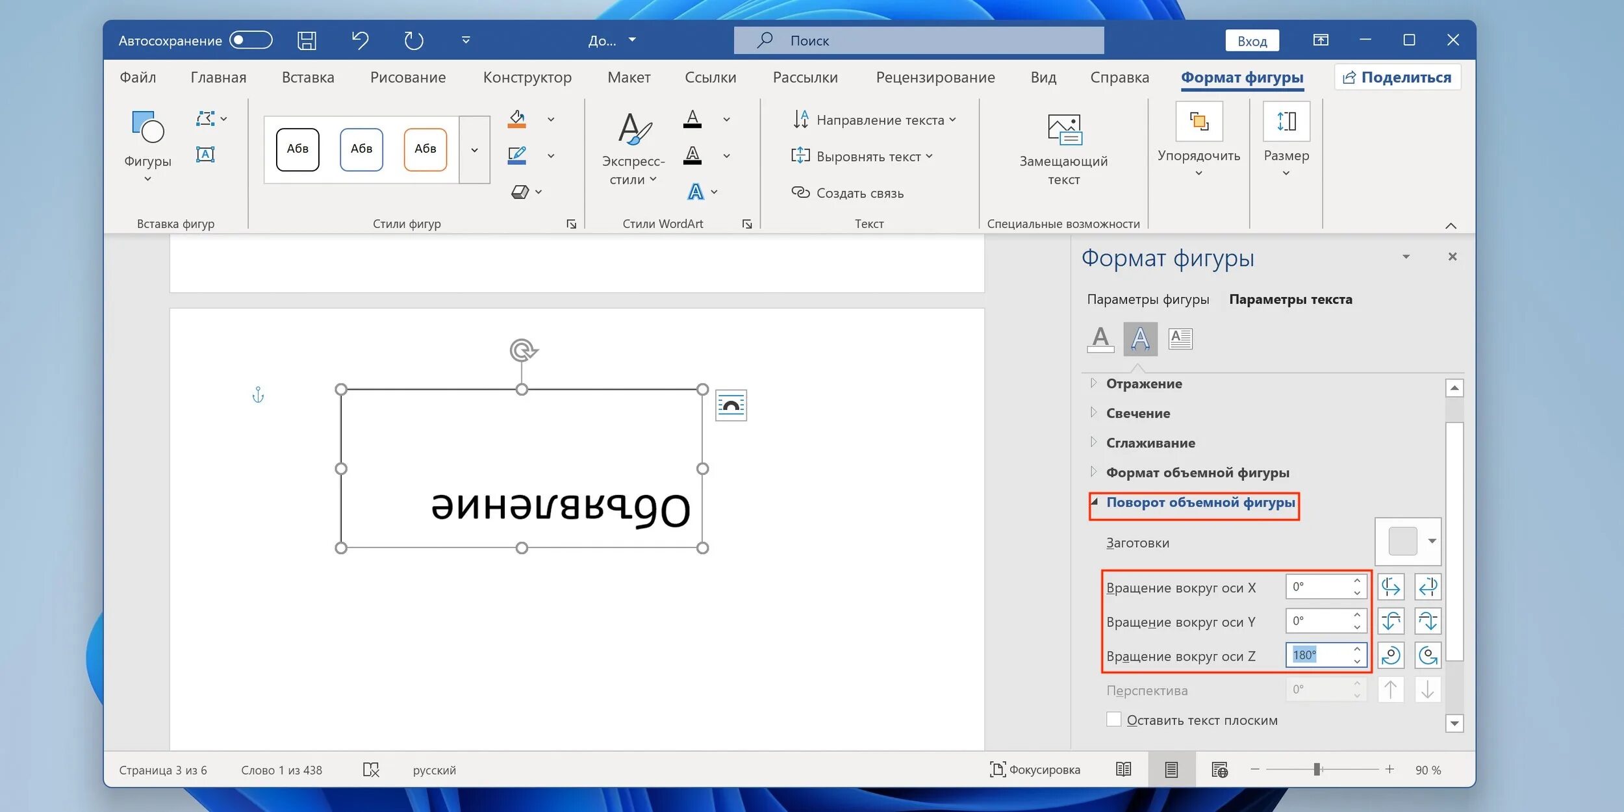This screenshot has width=1624, height=812.
Task: Check the 'Оставить текст плоским' checkbox
Action: pyautogui.click(x=1113, y=719)
